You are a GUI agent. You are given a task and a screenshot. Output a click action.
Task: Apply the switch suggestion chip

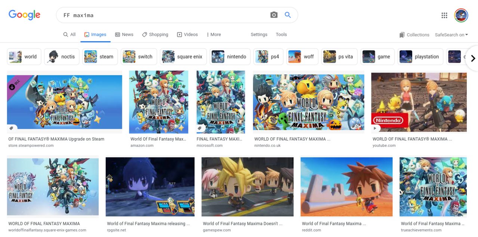139,57
